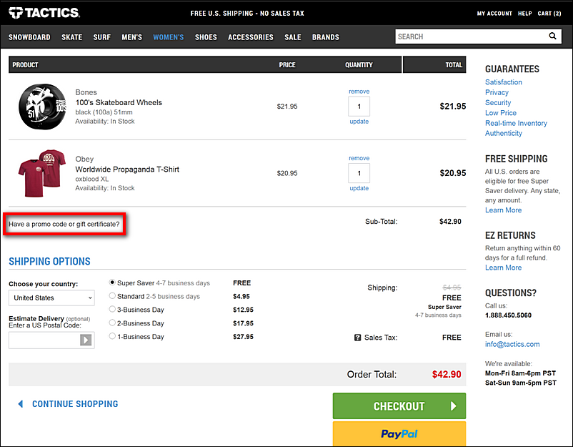Viewport: 573px width, 447px height.
Task: Open the Security guarantee link
Action: click(x=498, y=102)
